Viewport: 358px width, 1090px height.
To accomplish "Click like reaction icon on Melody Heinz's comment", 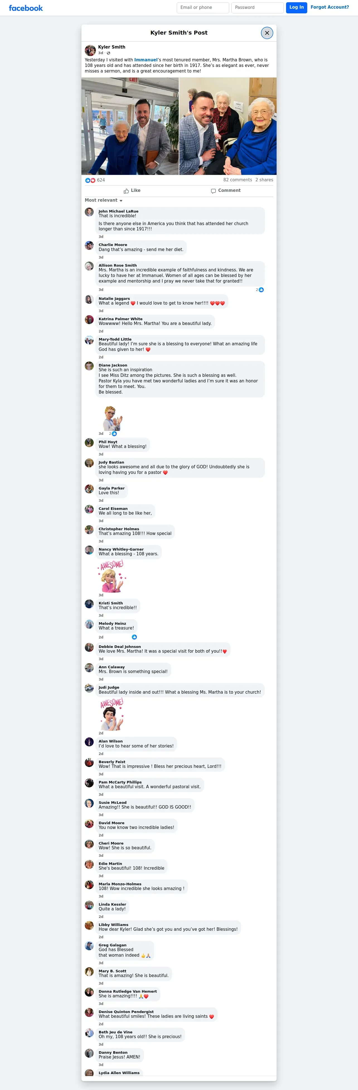I will tap(134, 637).
